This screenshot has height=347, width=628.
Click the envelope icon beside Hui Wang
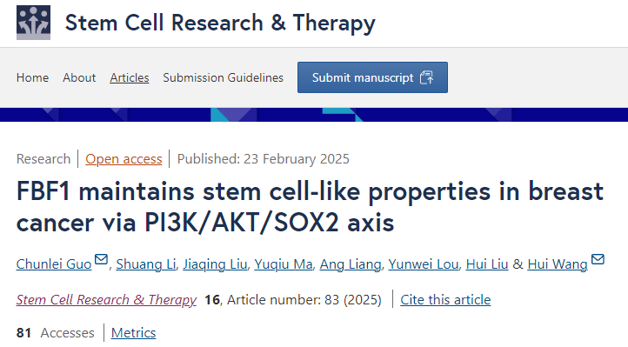pos(598,259)
